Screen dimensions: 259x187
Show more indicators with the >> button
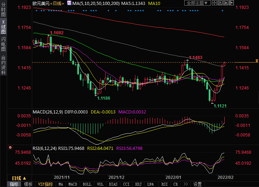tap(185, 184)
